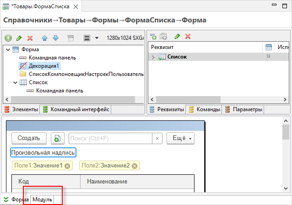Toggle the checkbox in Список attribute row
Viewport: 292px width, 205px height.
(268, 56)
